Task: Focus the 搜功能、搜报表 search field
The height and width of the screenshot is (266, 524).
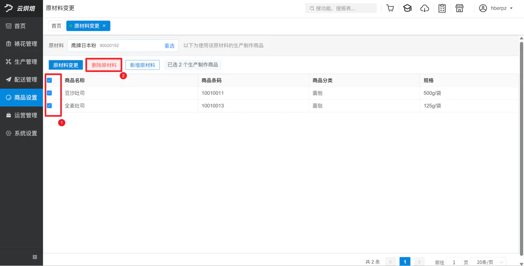Action: (341, 8)
